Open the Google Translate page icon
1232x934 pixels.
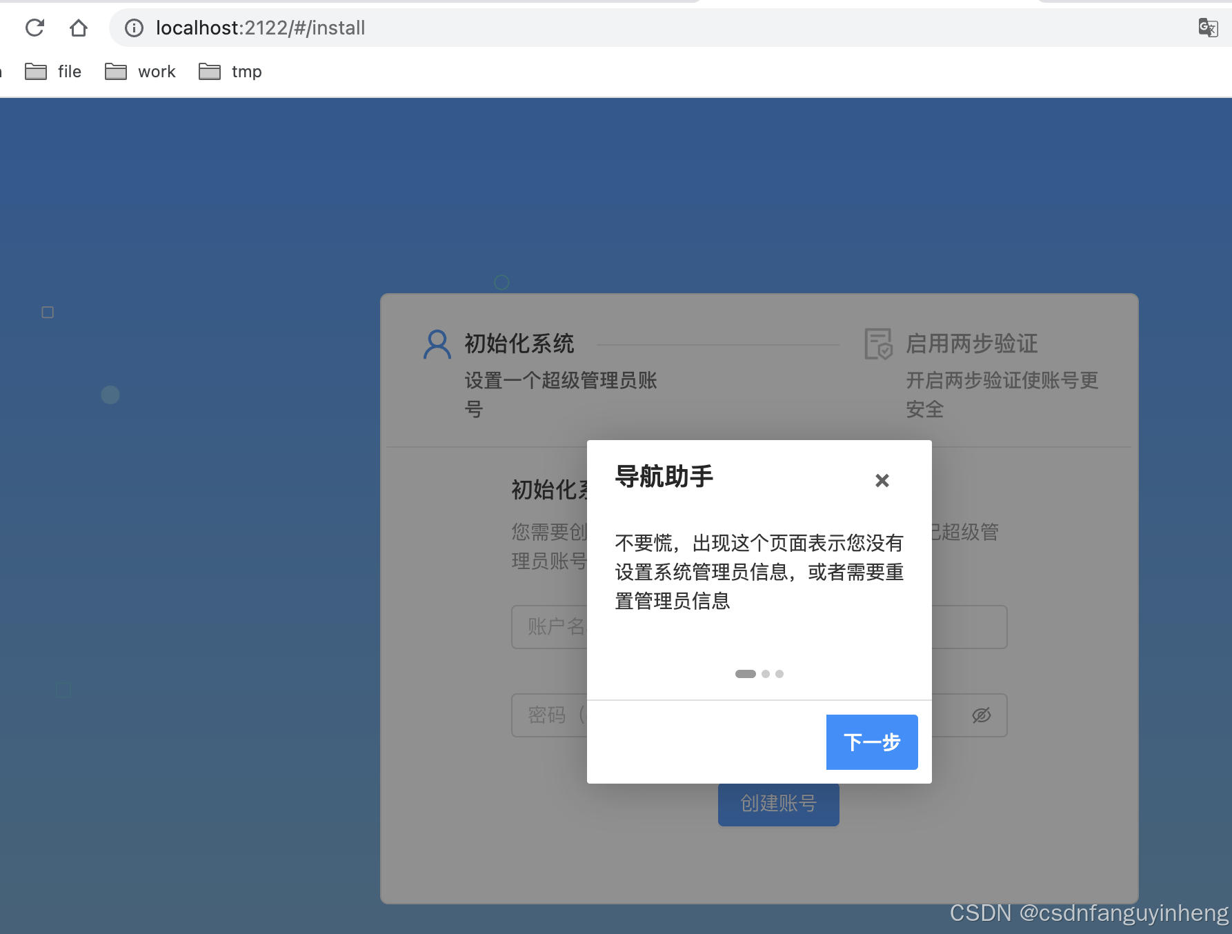pos(1208,28)
